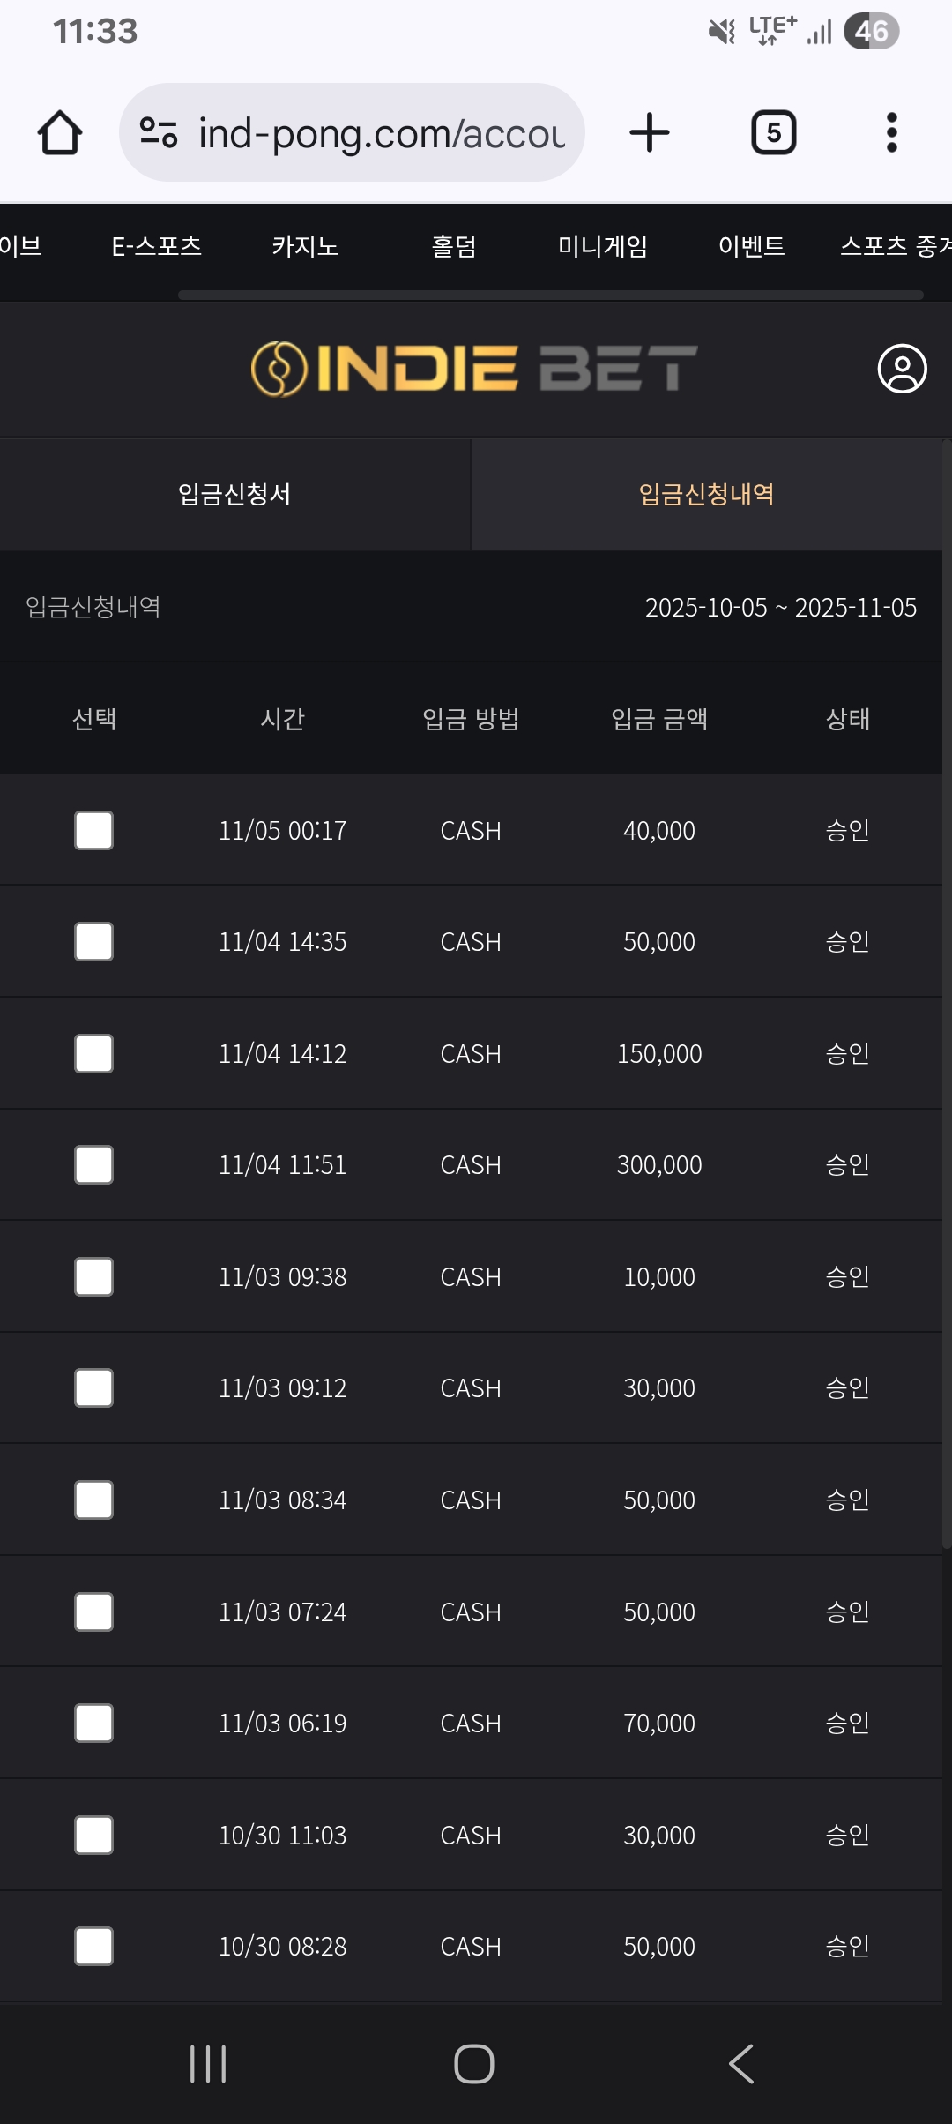Tap the Android recent apps icon

click(x=208, y=2064)
